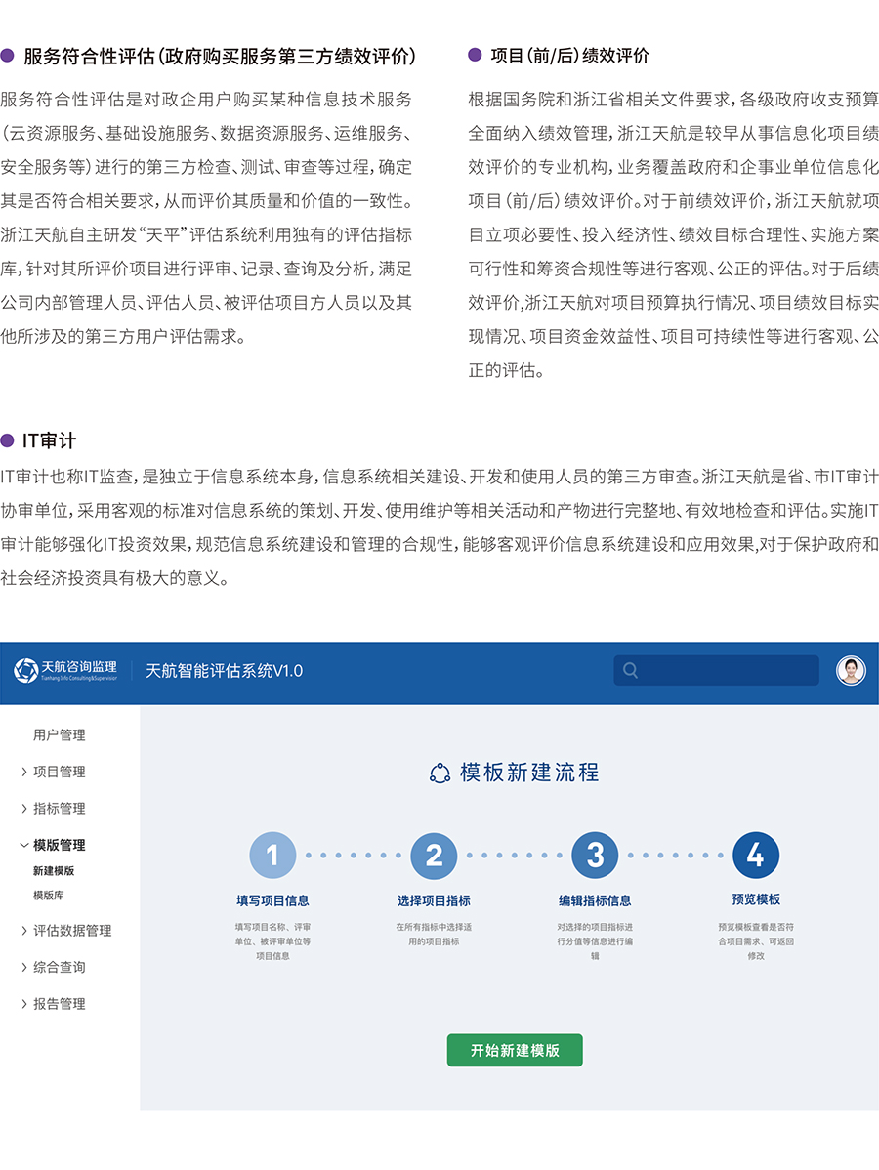The height and width of the screenshot is (1170, 879).
Task: Open the user avatar profile picture
Action: tap(851, 670)
